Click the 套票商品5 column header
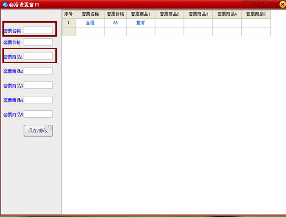The width and height of the screenshot is (286, 217). click(x=256, y=14)
